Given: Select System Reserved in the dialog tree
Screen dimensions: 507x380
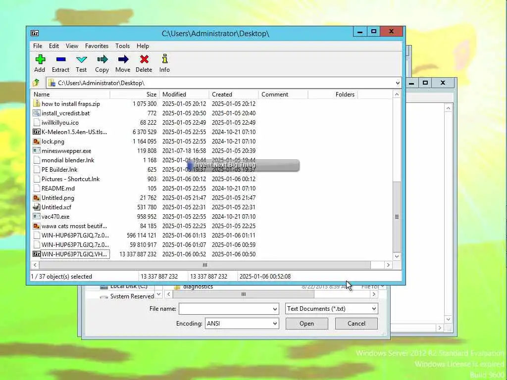Looking at the screenshot, I should pyautogui.click(x=132, y=296).
